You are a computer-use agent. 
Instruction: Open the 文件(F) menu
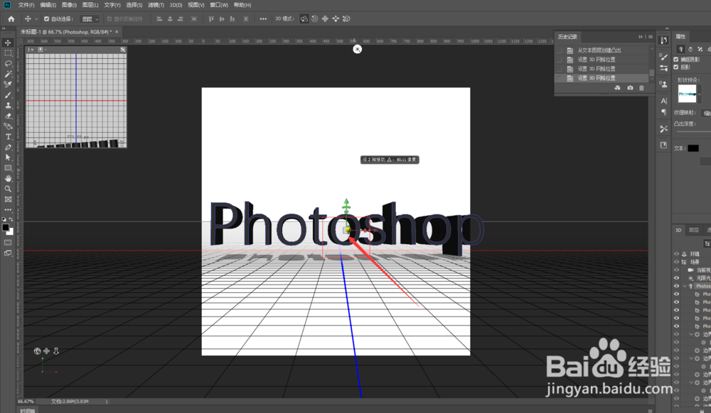point(26,5)
